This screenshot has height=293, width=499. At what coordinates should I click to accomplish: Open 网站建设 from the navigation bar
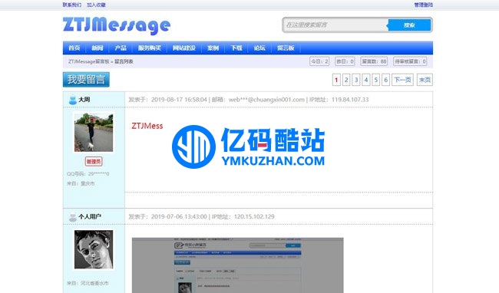point(184,48)
